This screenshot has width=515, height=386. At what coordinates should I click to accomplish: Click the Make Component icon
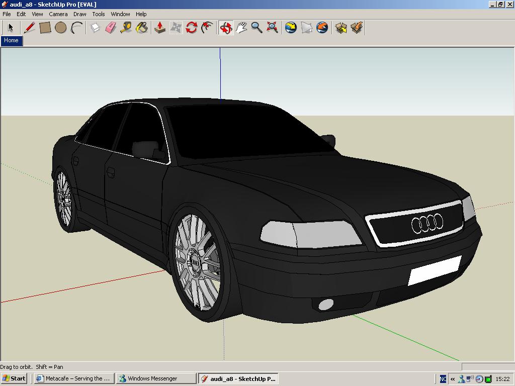point(95,28)
